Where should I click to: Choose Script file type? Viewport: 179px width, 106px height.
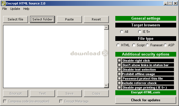click(134, 45)
